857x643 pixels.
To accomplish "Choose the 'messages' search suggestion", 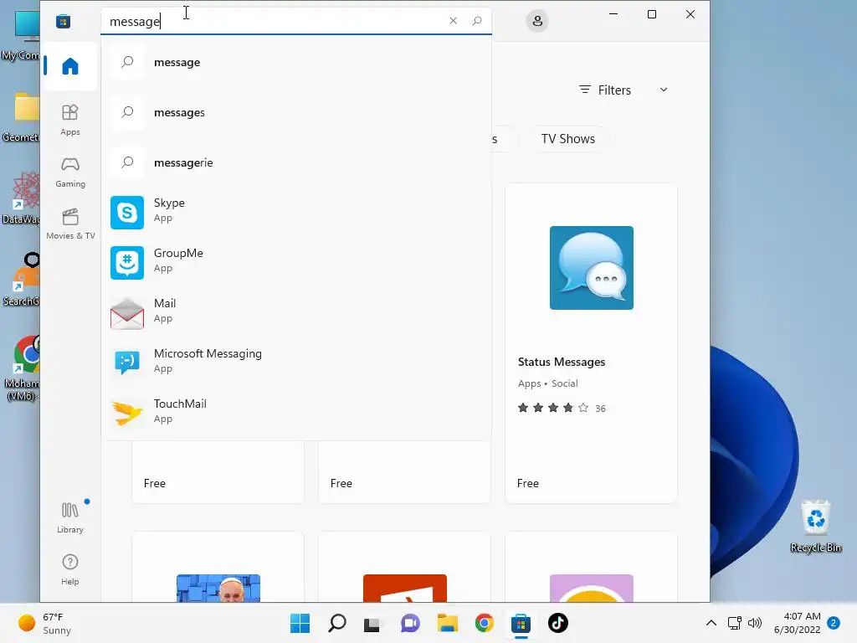I will [x=296, y=112].
